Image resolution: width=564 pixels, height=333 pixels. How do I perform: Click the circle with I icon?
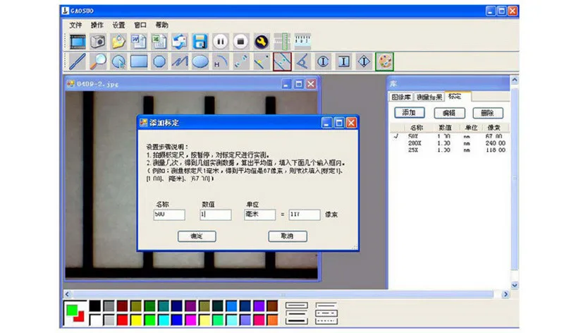pyautogui.click(x=323, y=61)
